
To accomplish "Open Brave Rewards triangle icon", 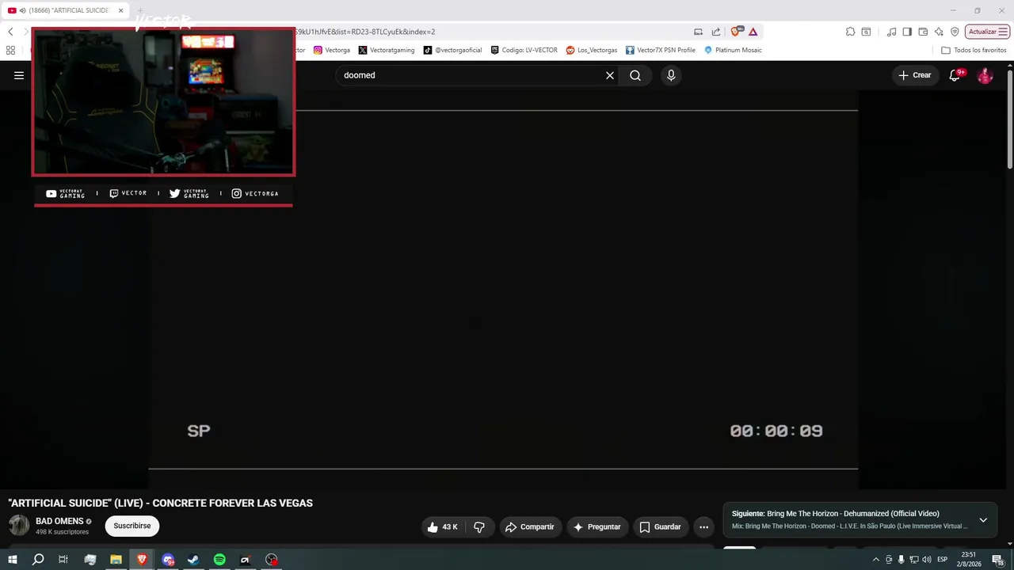I will 753,32.
